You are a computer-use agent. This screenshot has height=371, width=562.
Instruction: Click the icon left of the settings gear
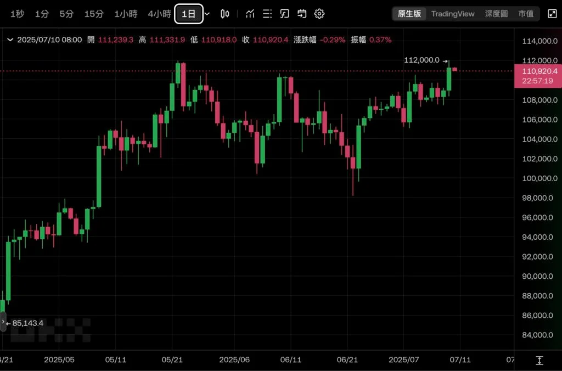(302, 14)
